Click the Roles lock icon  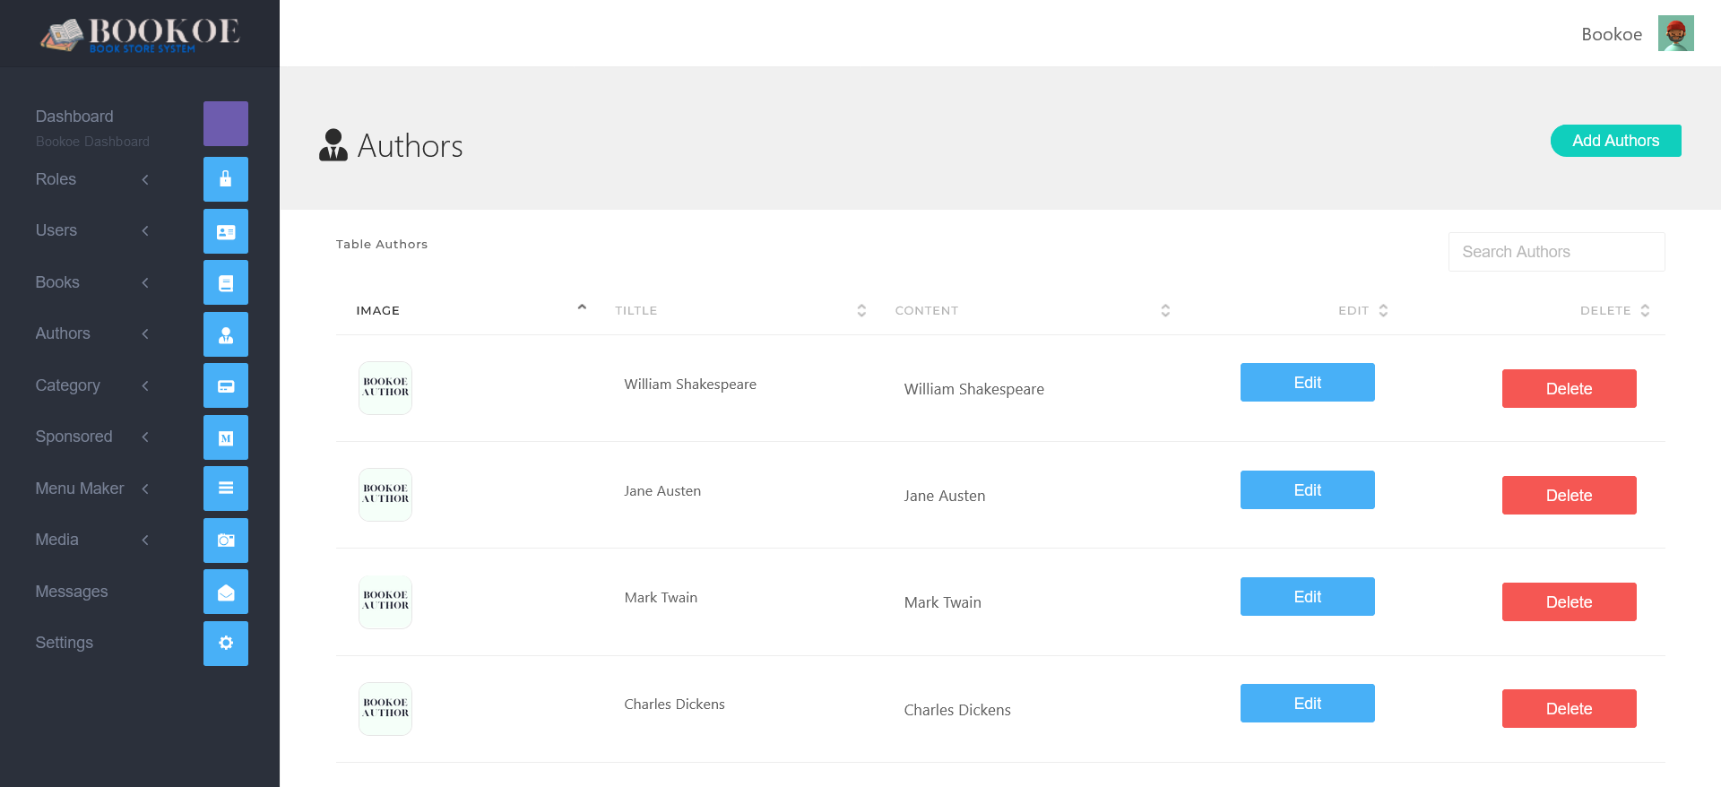tap(226, 179)
